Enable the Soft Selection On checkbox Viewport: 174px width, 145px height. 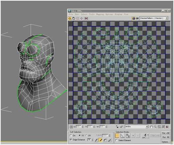coord(71,136)
